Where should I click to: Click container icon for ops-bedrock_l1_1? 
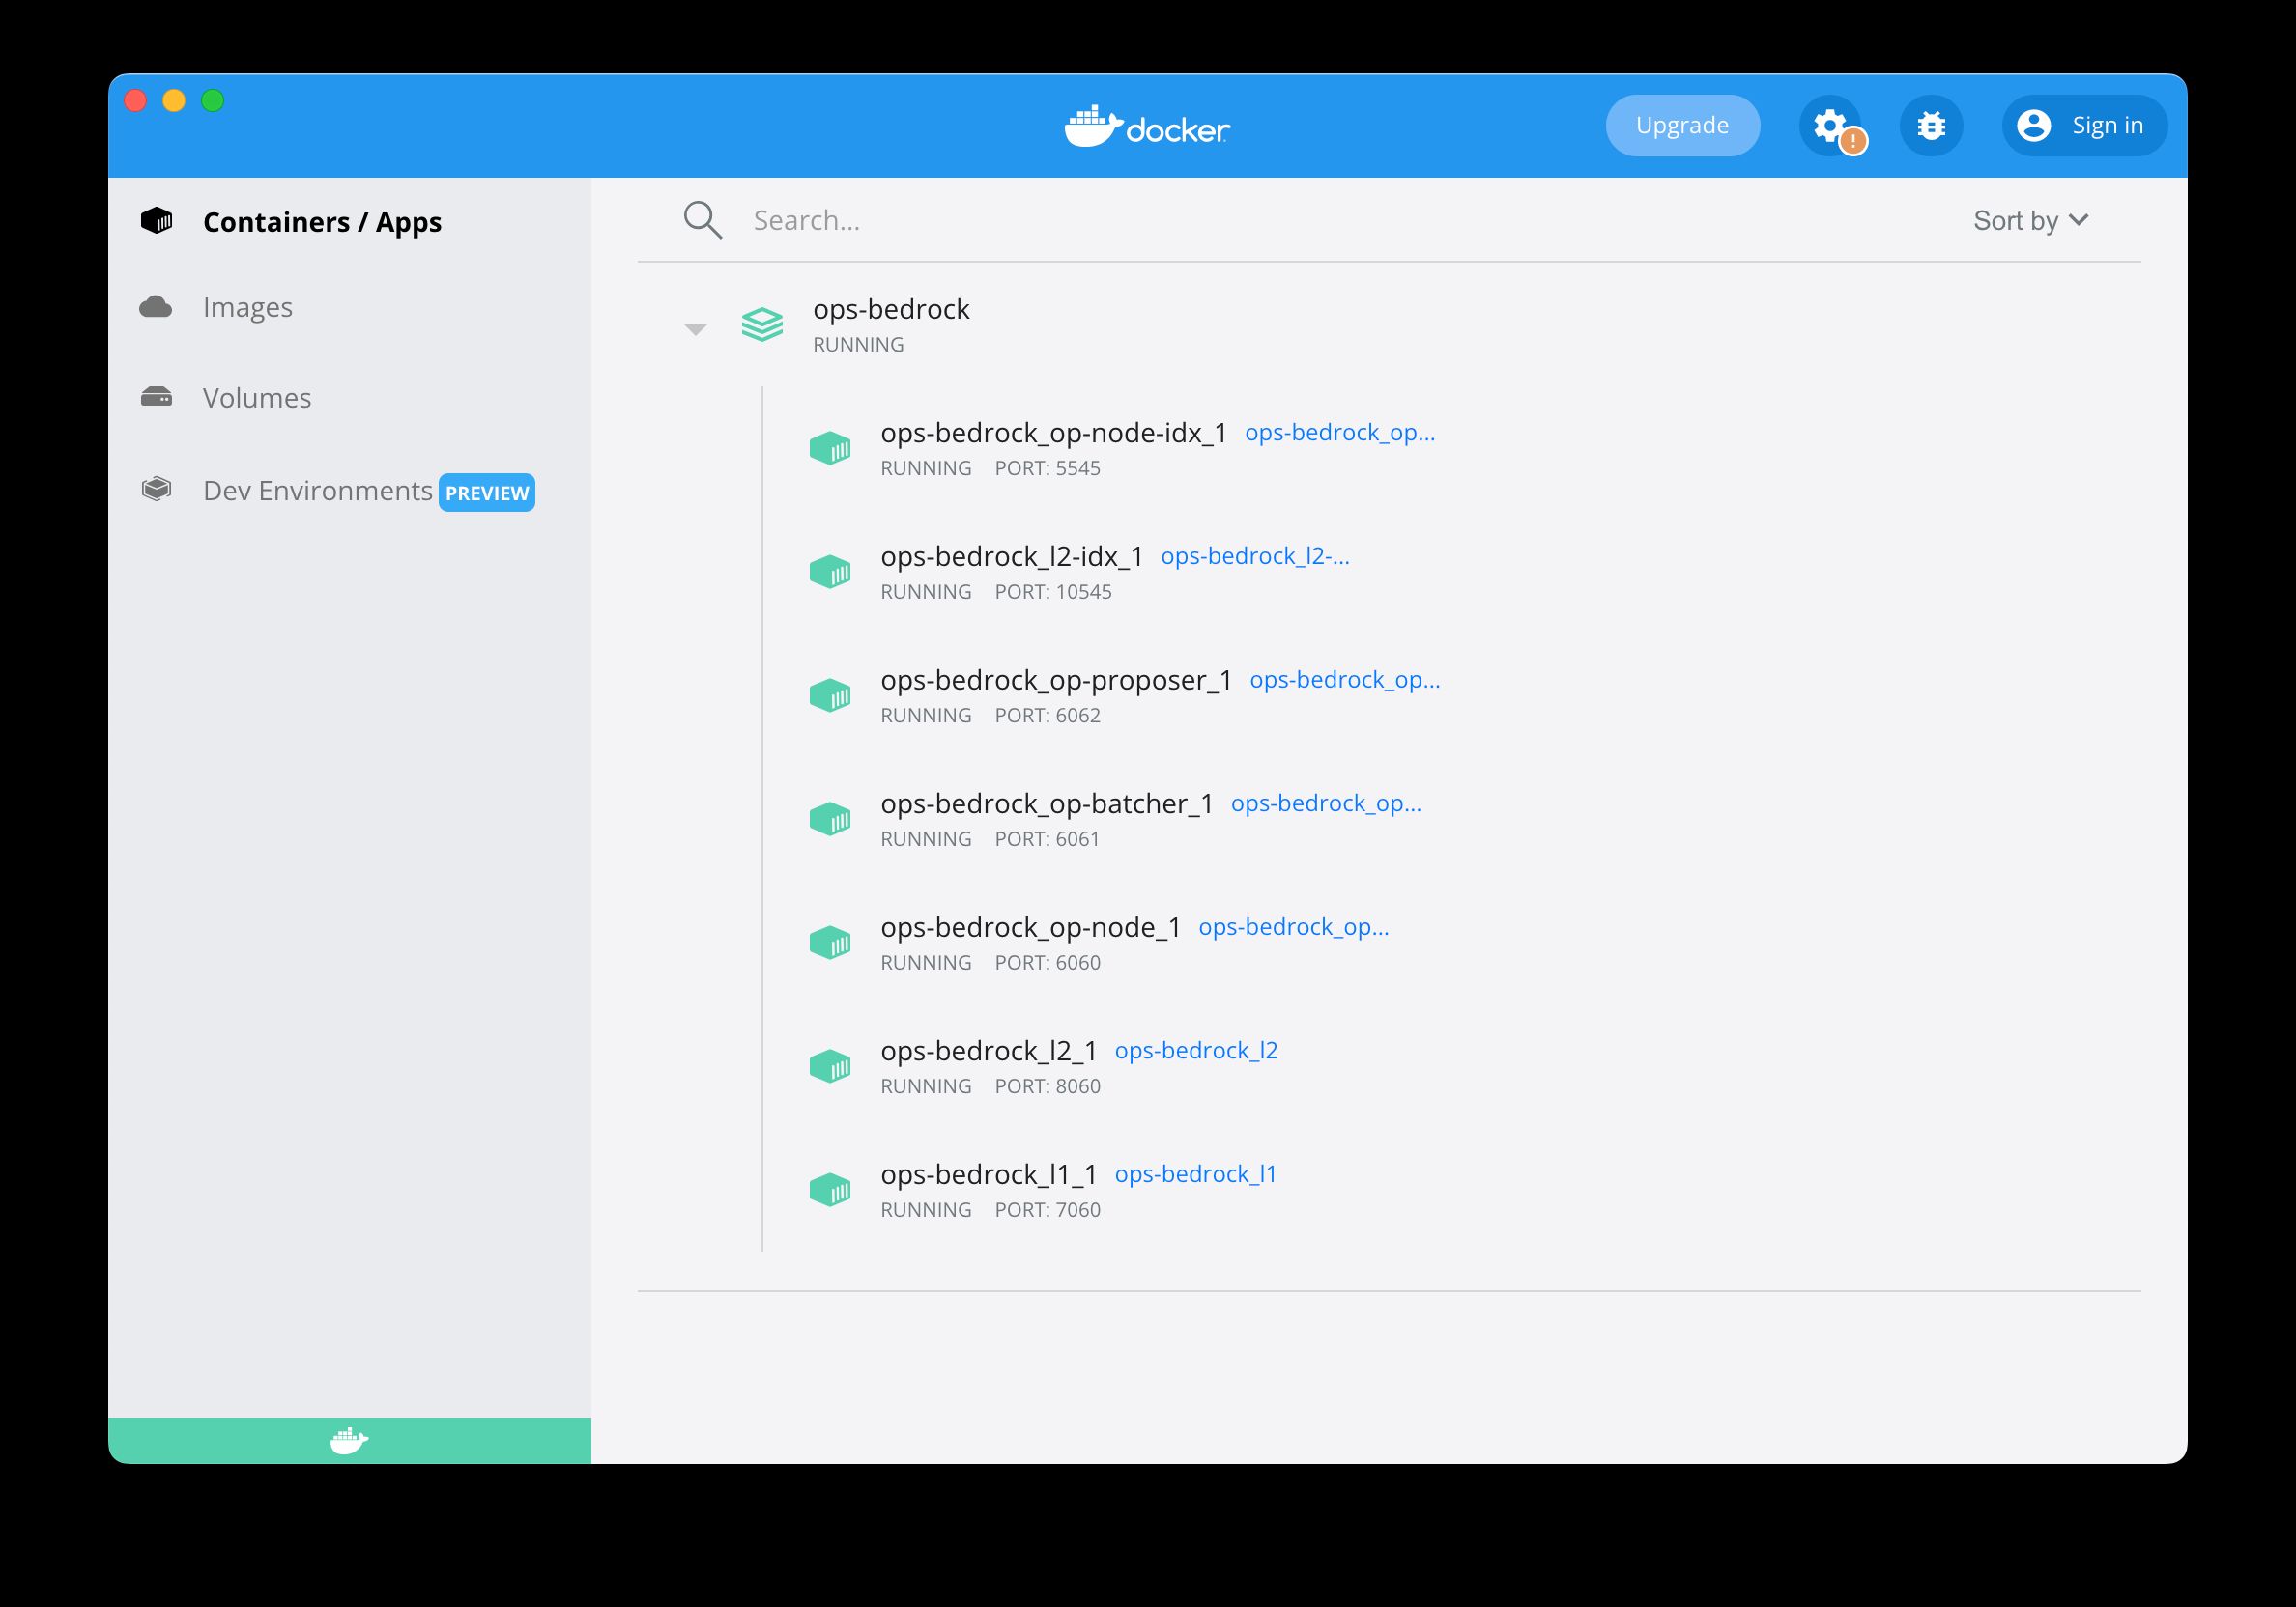[830, 1190]
